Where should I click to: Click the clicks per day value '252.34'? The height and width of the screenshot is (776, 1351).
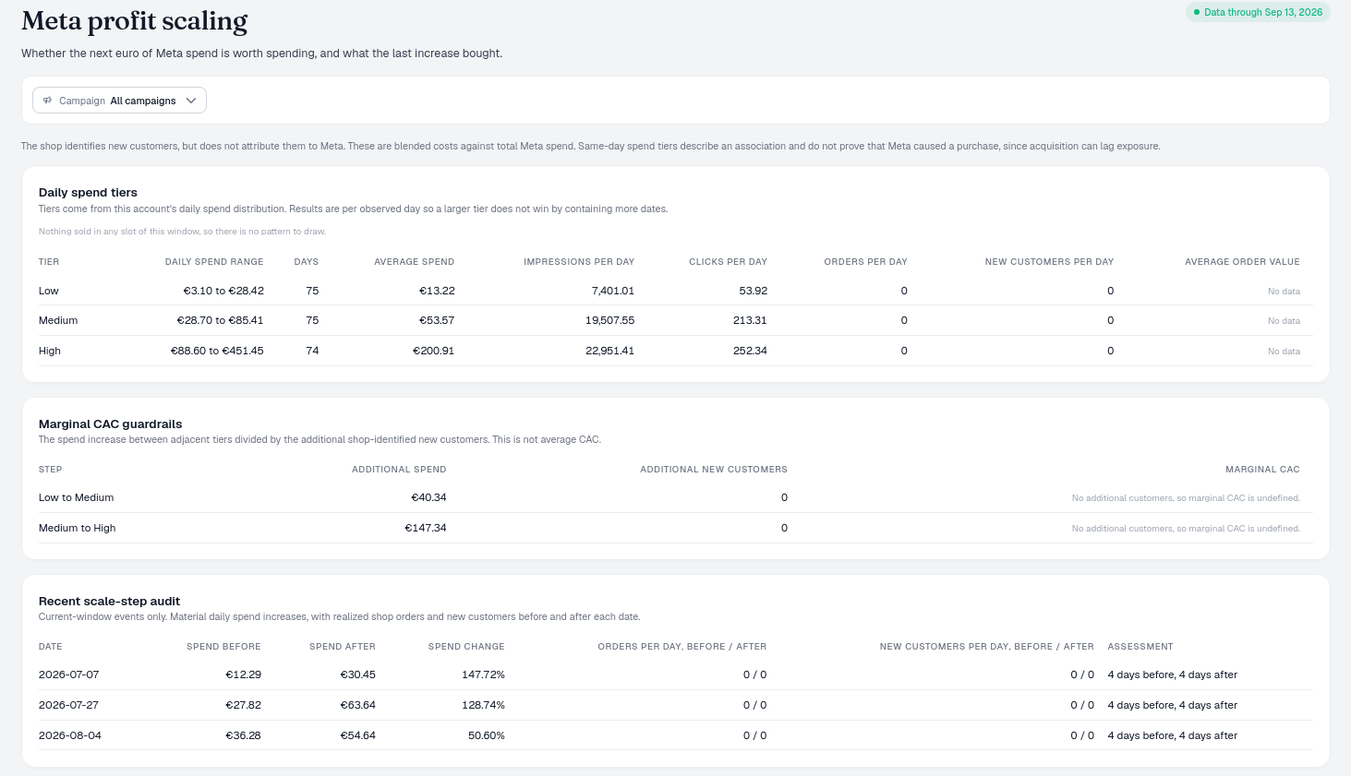coord(750,352)
